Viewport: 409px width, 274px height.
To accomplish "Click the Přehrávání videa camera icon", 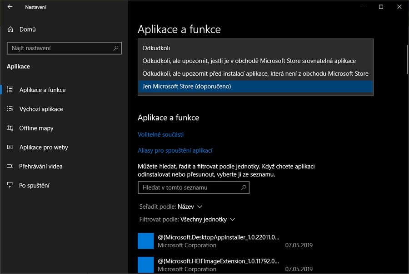I will point(10,166).
